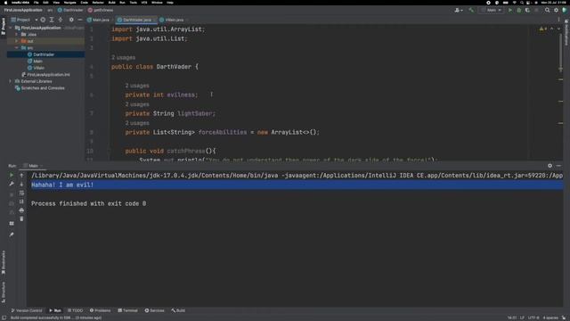570x321 pixels.
Task: Hide Run tool window minus icon
Action: click(558, 166)
